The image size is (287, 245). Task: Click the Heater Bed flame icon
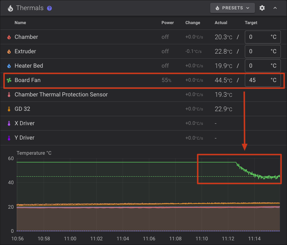[x=9, y=66]
